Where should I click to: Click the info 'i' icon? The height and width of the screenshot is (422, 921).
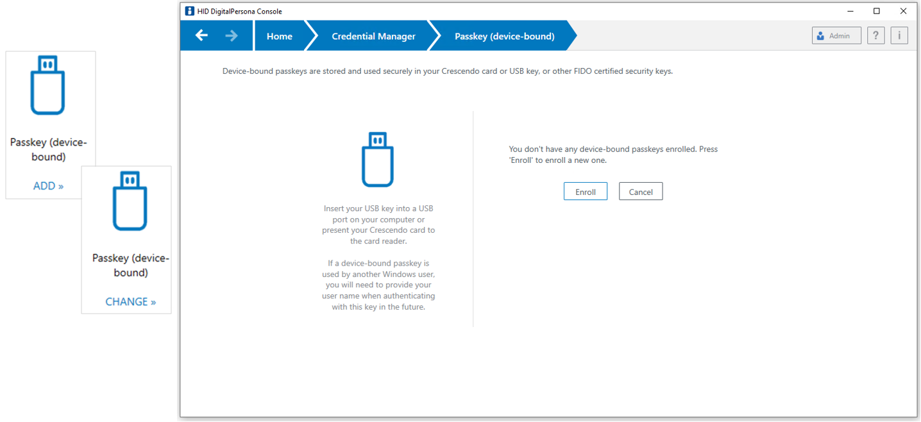(899, 36)
